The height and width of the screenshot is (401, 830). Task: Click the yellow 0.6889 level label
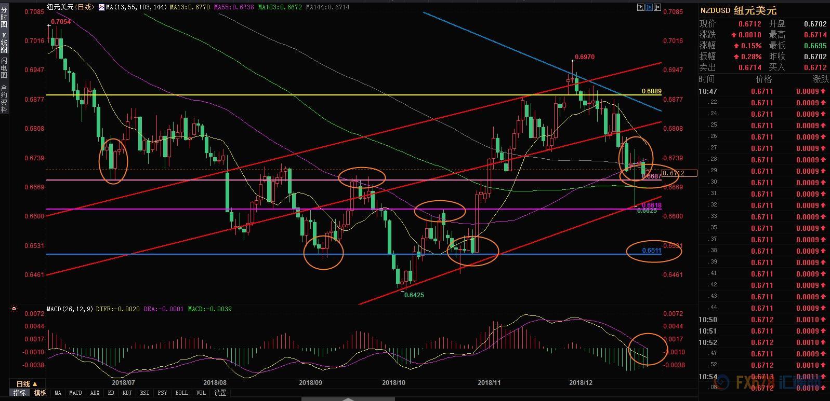point(651,91)
